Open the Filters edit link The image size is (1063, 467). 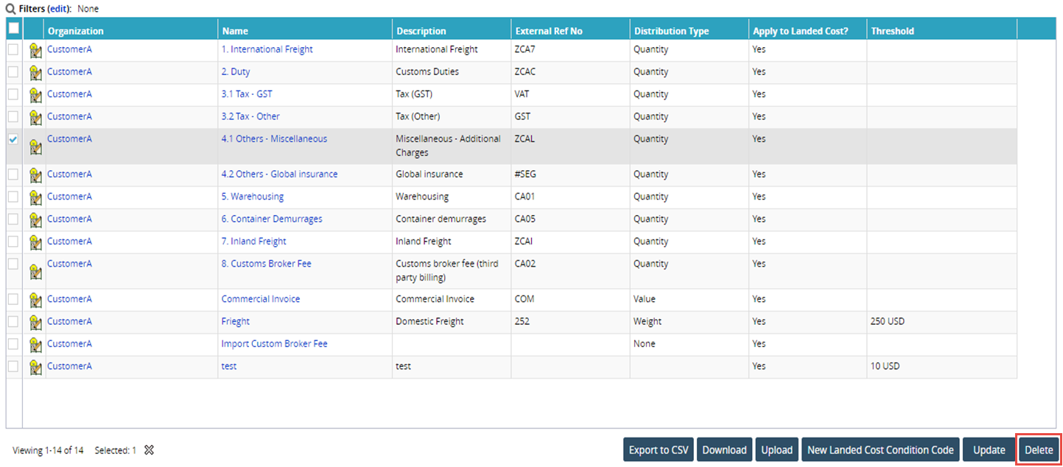point(58,9)
